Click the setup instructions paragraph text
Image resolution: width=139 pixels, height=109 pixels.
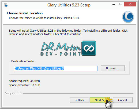click(x=68, y=32)
